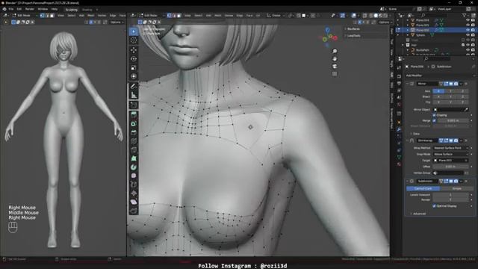
Task: Toggle render camera icon of the selected Plane
Action: [x=473, y=30]
